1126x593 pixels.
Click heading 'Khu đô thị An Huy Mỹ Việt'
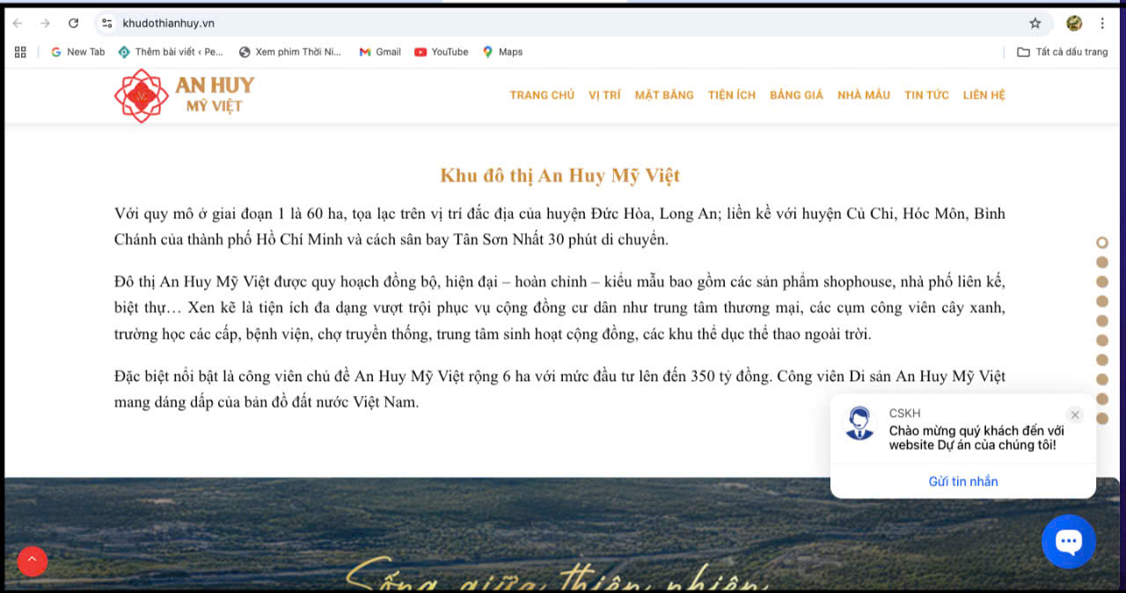pyautogui.click(x=560, y=176)
